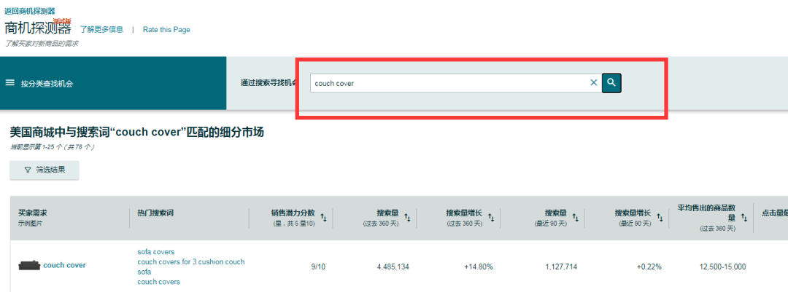Sort by 平均售出的商品数量 arrows
The image size is (788, 292).
pyautogui.click(x=744, y=218)
